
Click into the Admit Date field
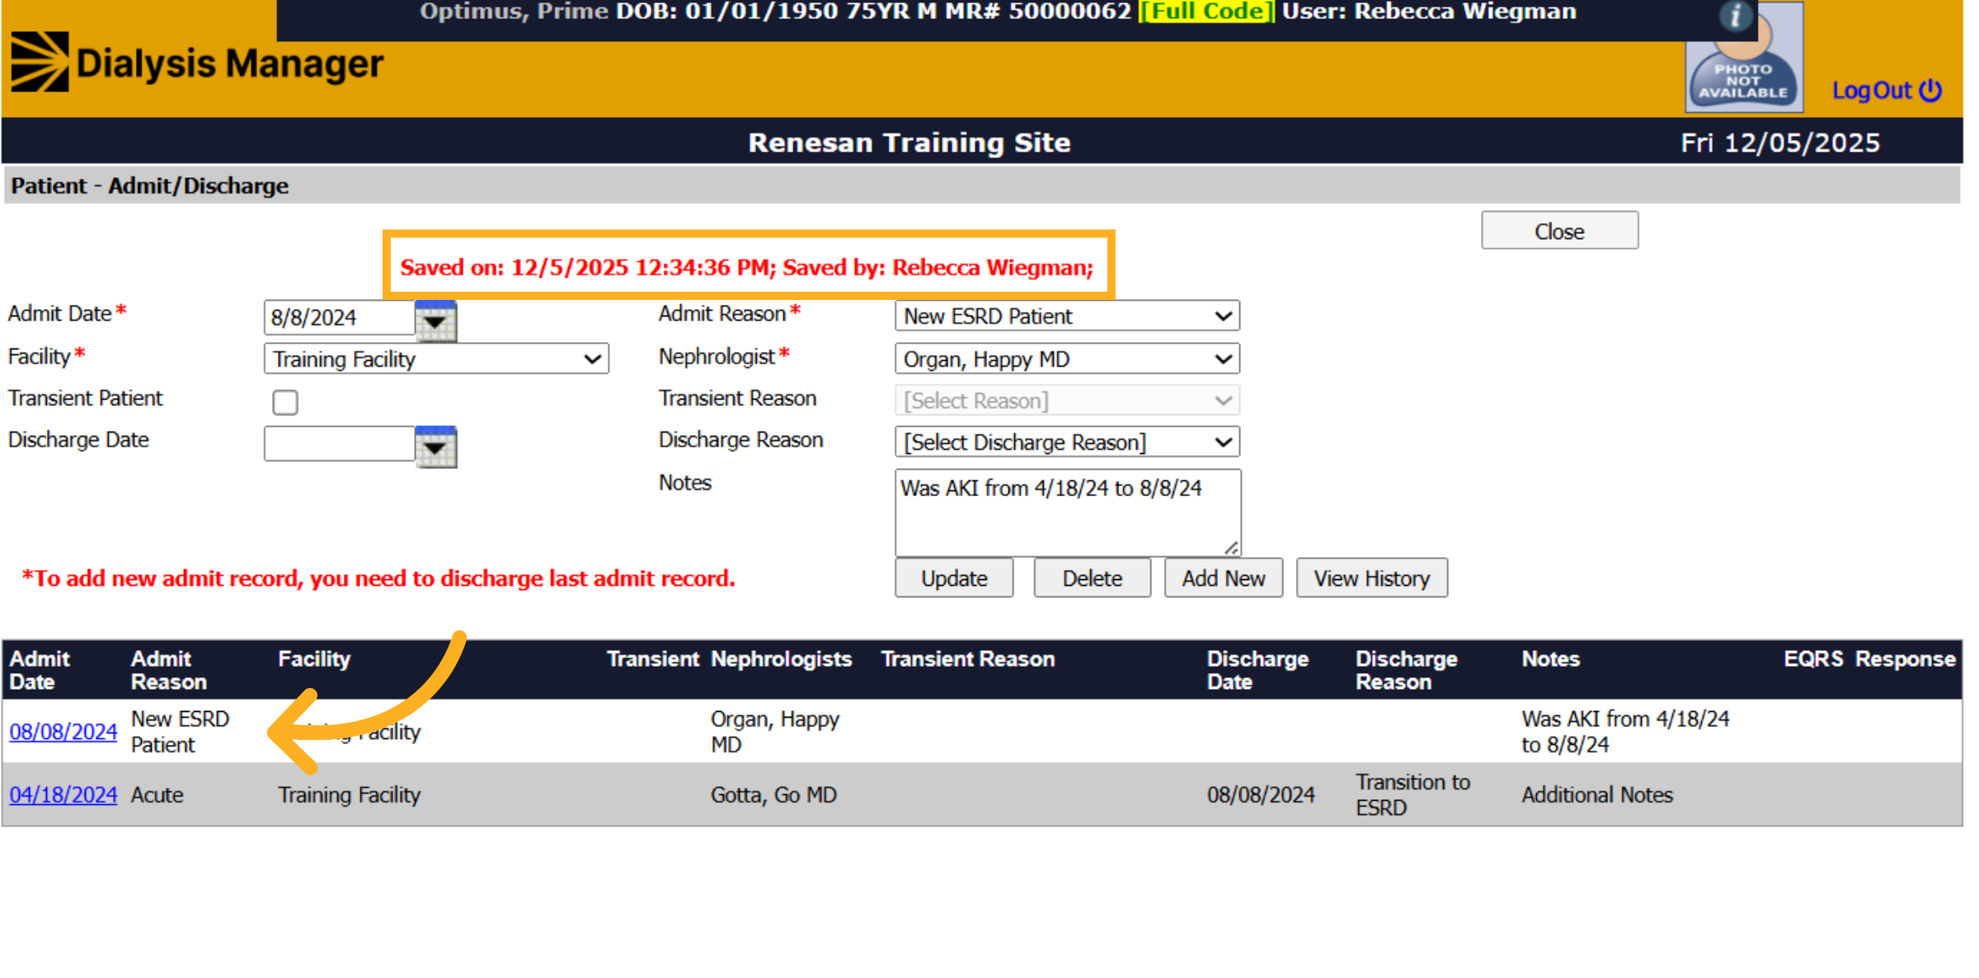(339, 317)
